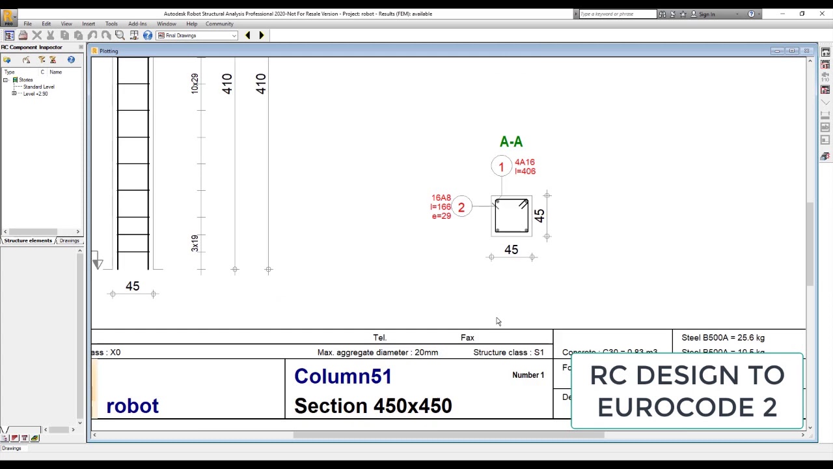This screenshot has height=469, width=833.
Task: Open the Insert menu
Action: click(x=89, y=24)
